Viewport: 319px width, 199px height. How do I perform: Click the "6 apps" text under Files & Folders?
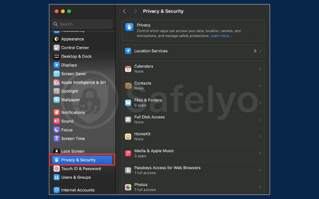click(x=140, y=105)
